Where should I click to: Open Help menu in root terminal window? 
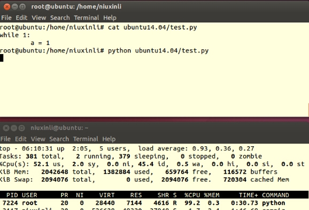pos(110,18)
